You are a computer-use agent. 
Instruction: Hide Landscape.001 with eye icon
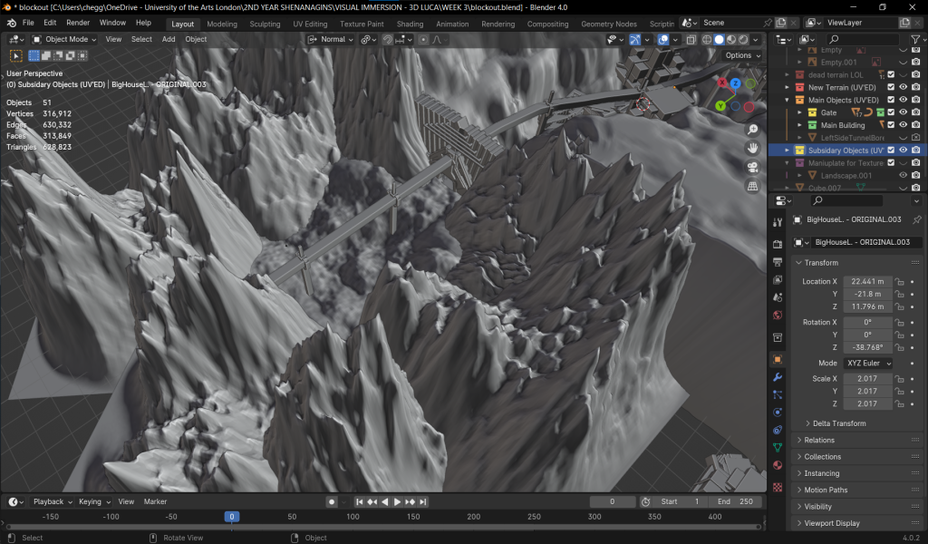coord(904,175)
